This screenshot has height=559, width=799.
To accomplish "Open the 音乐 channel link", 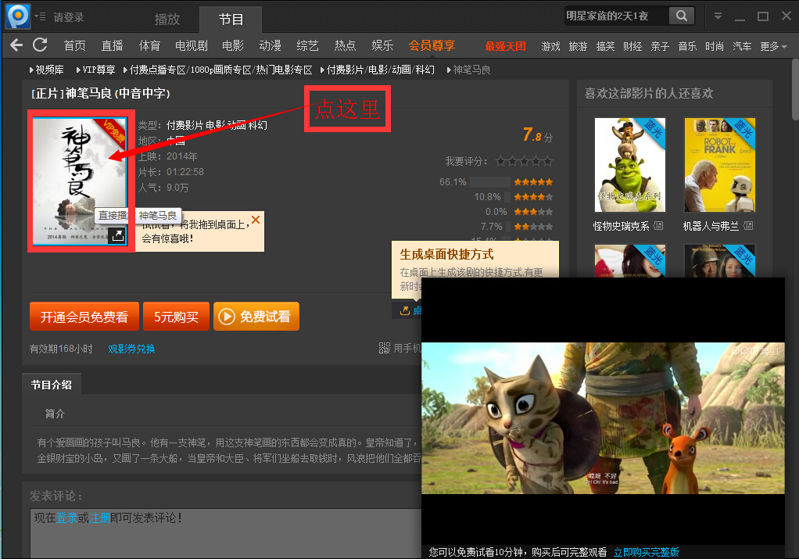I will click(x=687, y=46).
